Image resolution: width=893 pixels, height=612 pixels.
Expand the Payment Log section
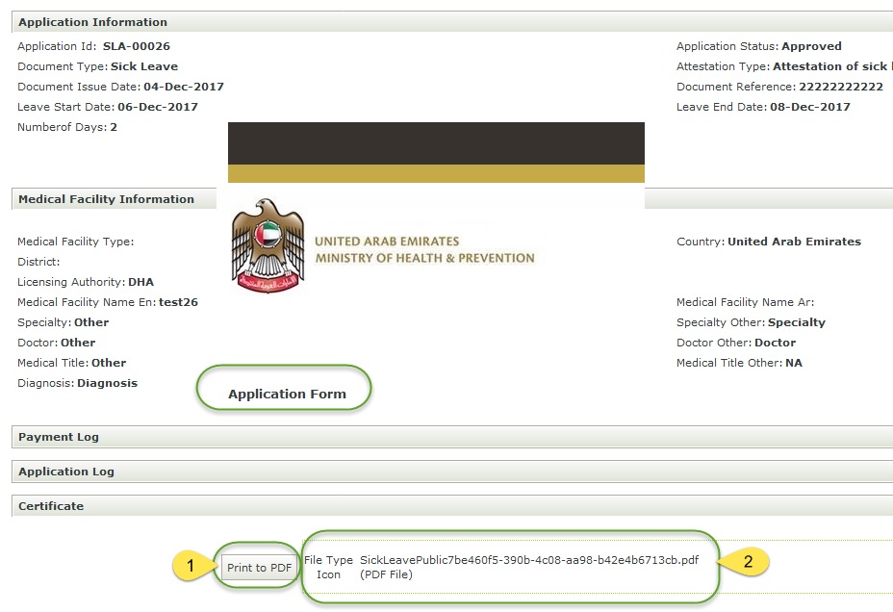(x=59, y=437)
